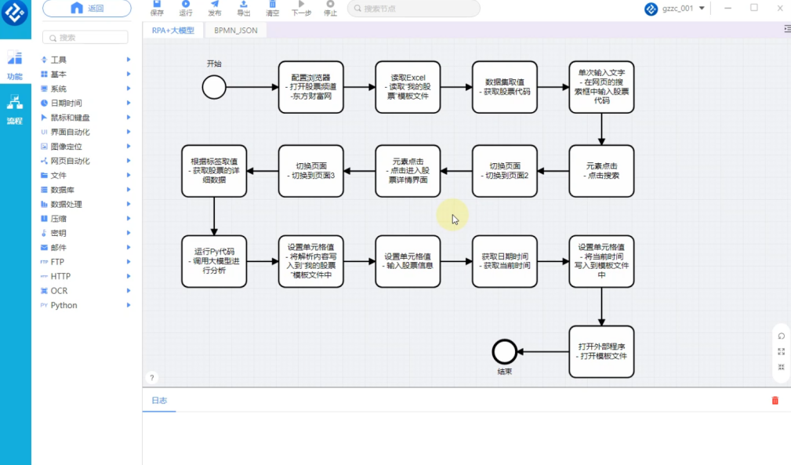Stop execution with 停止 icon

pyautogui.click(x=330, y=5)
